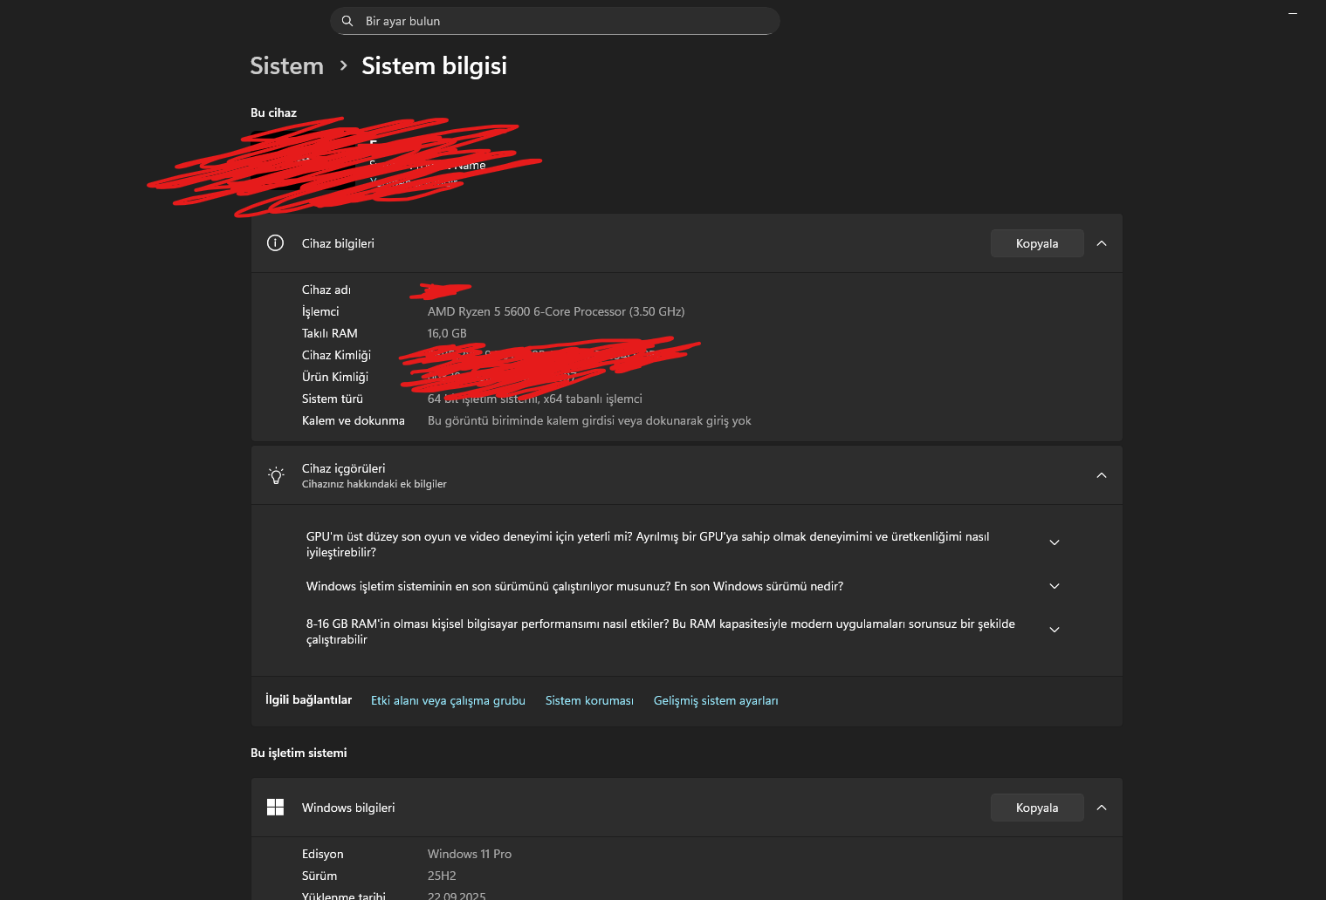Viewport: 1326px width, 900px height.
Task: Click the Cihaz içgörüleri lightbulb icon
Action: (276, 475)
